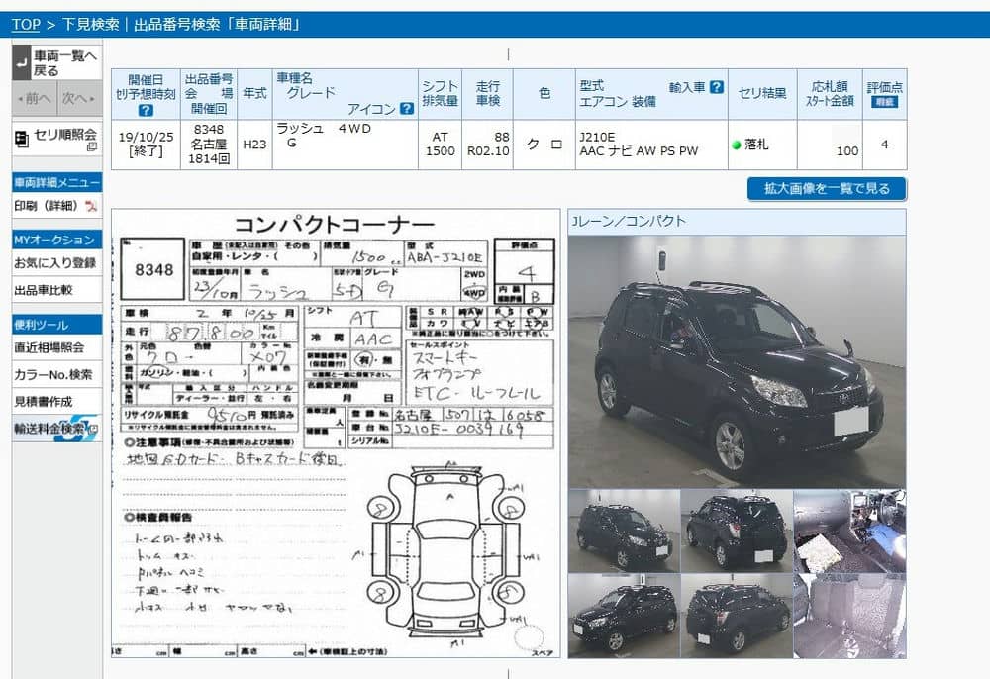Screen dimensions: 990x679
Task: Click the help icon under 開催日 column
Action: click(146, 110)
